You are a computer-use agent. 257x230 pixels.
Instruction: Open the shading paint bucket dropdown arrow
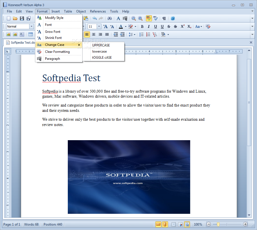point(168,34)
